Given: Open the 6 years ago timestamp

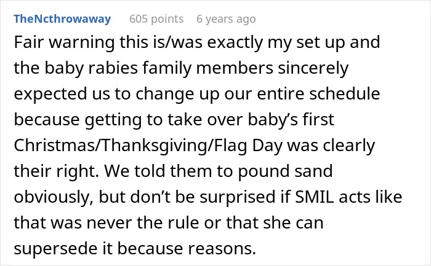Looking at the screenshot, I should (x=226, y=19).
